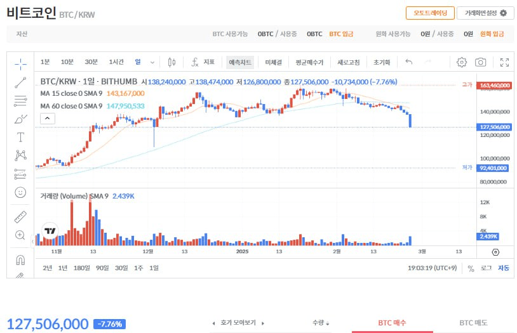Image resolution: width=517 pixels, height=333 pixels.
Task: Select the text annotation tool
Action: 20,137
